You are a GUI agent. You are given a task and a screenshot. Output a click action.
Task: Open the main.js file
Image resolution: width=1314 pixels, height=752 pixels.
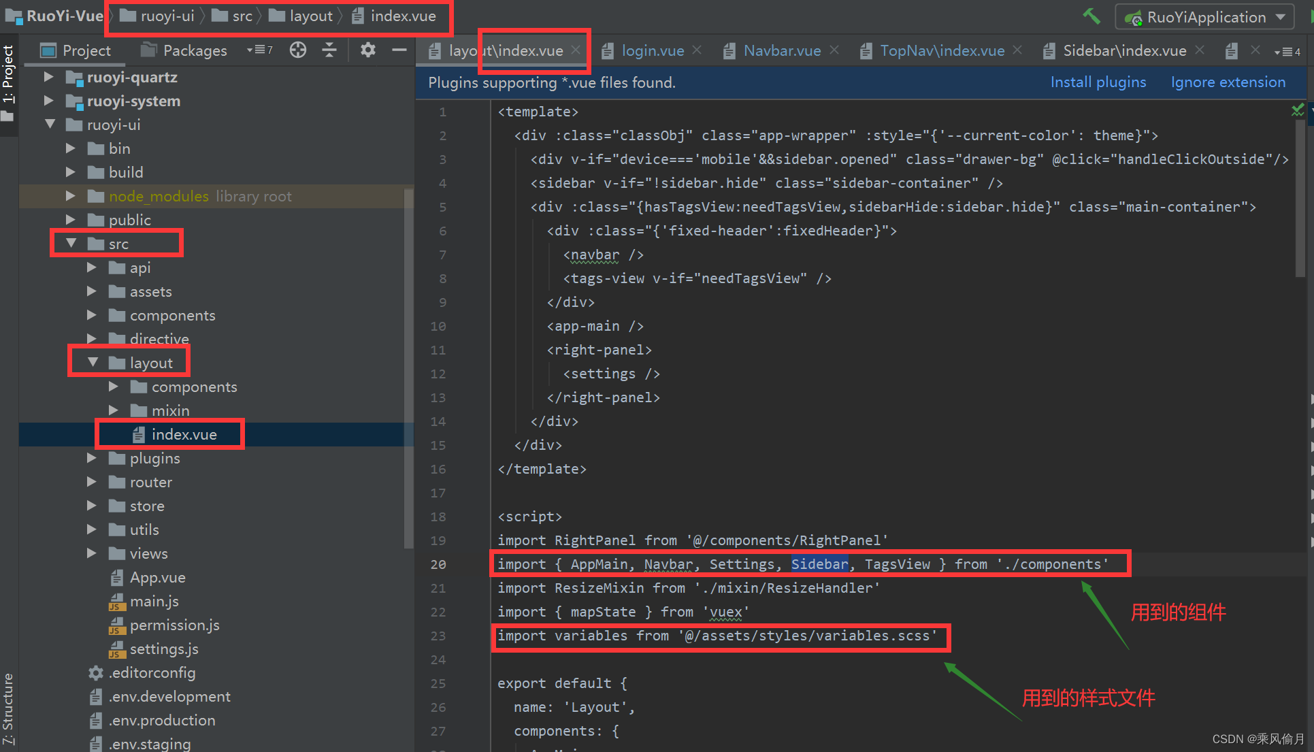(154, 602)
